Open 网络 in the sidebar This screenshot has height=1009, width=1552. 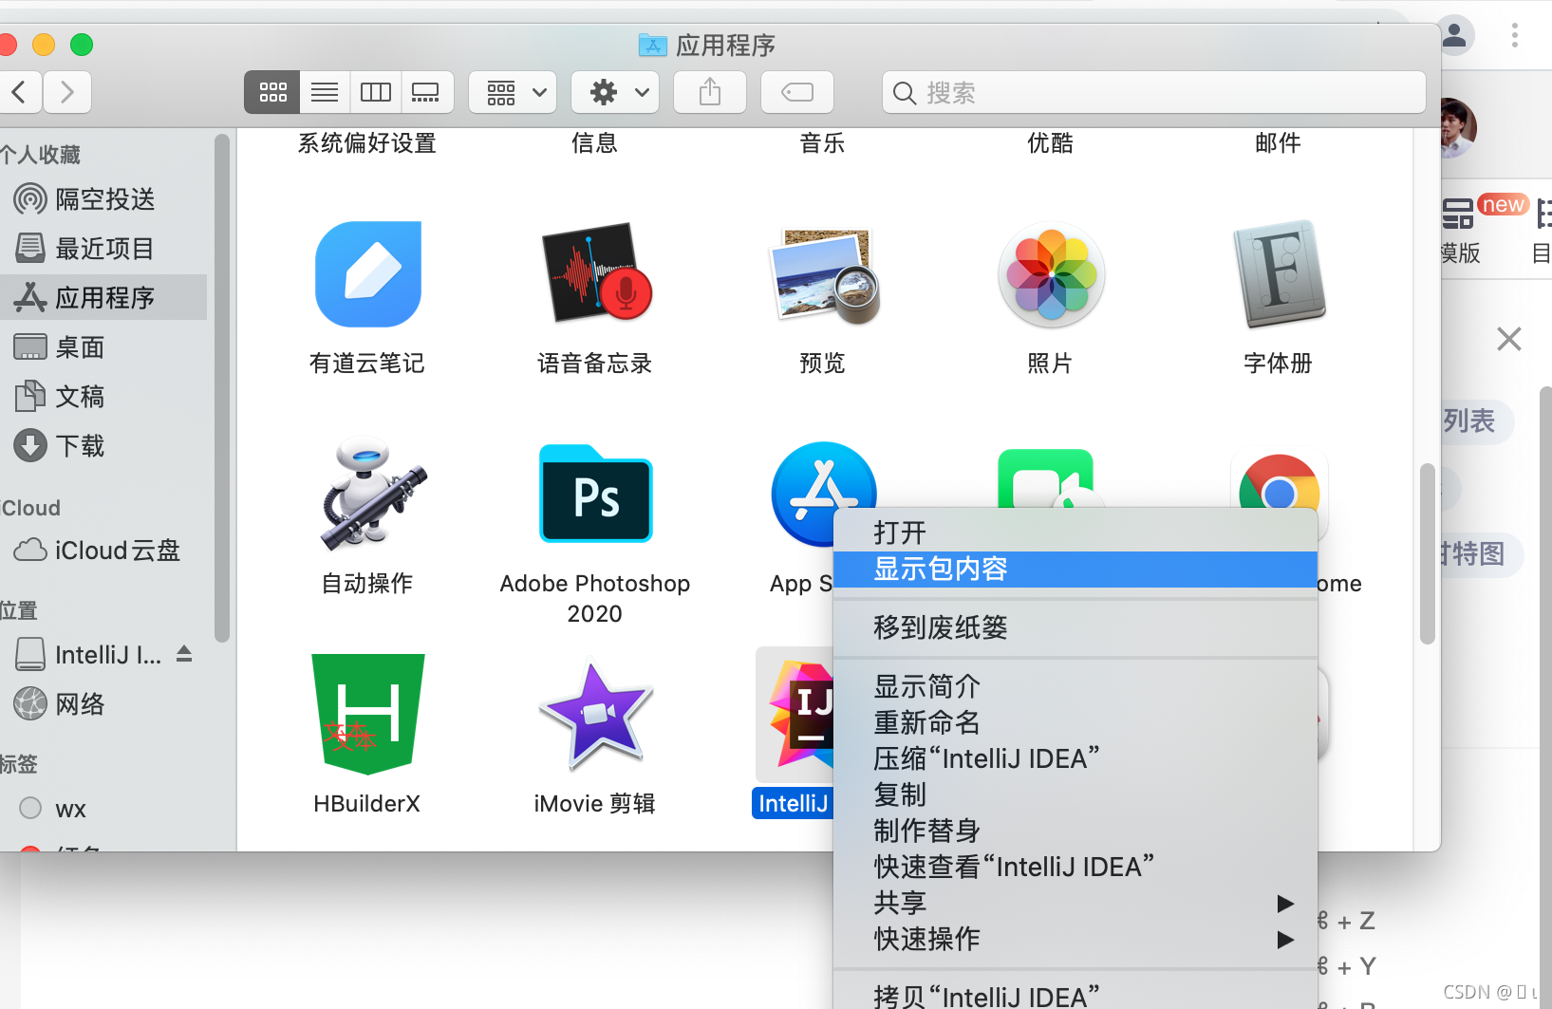point(103,704)
